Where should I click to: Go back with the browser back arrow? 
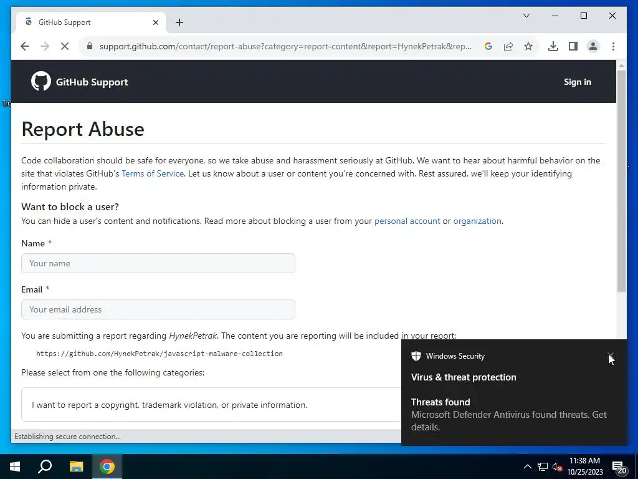tap(25, 46)
